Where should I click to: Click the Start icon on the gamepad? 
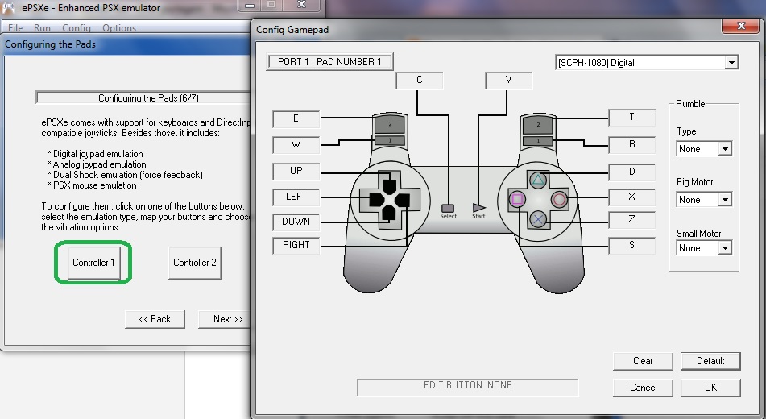coord(478,208)
